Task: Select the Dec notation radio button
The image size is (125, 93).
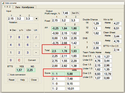Action: pyautogui.click(x=10, y=30)
